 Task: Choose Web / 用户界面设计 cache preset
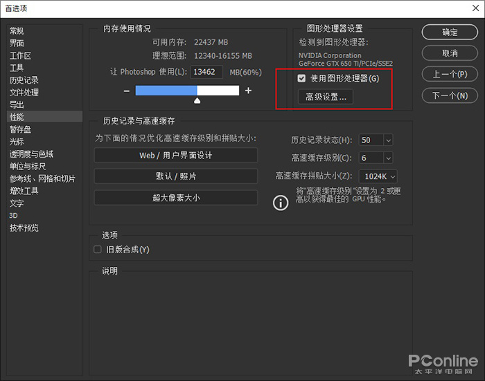point(176,156)
